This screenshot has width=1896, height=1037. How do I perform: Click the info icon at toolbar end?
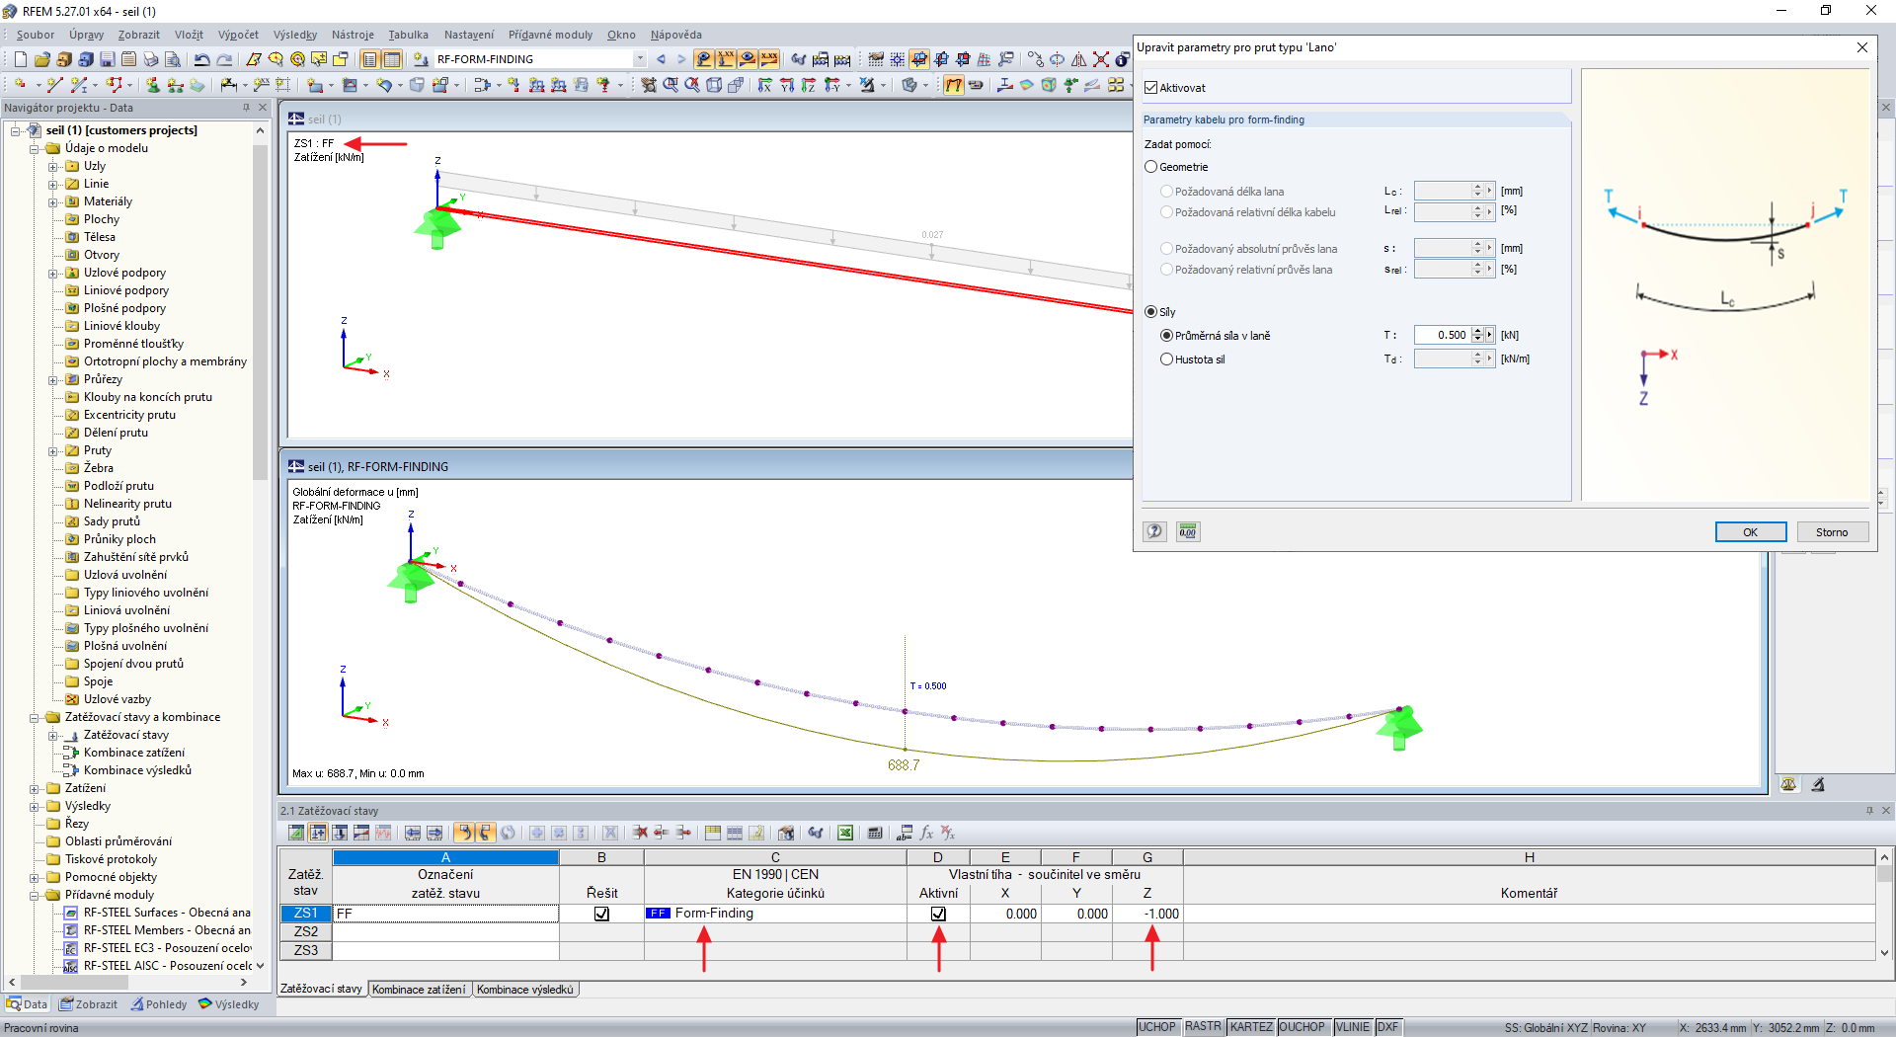pos(1122,59)
